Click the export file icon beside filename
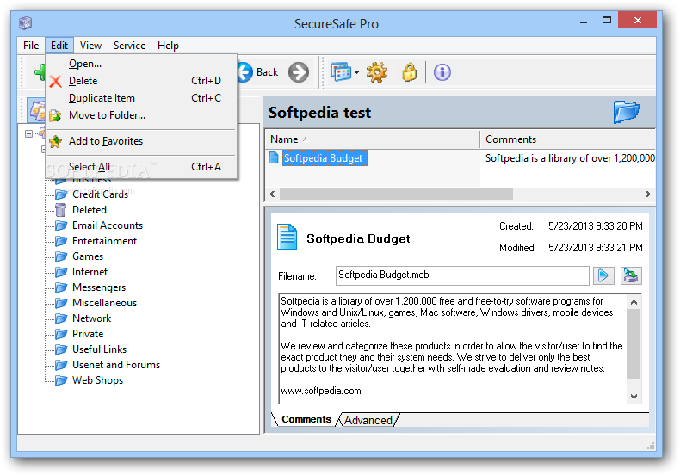This screenshot has width=680, height=475. 631,275
